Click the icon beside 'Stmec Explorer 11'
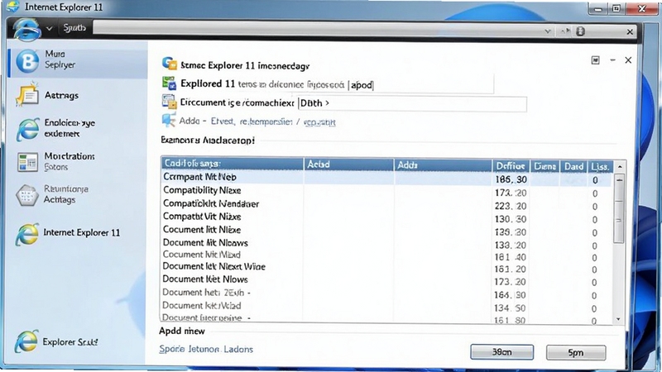662x372 pixels. click(x=170, y=64)
